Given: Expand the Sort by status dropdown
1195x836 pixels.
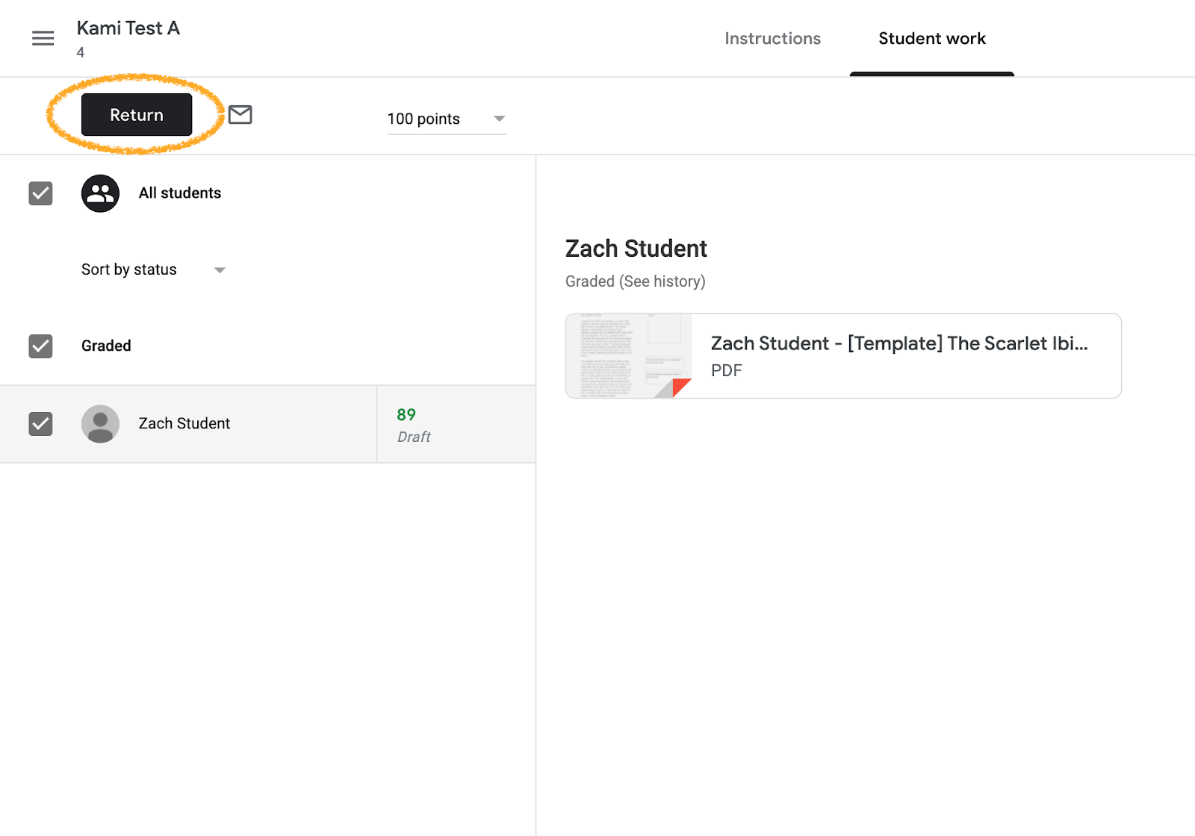Looking at the screenshot, I should [153, 269].
